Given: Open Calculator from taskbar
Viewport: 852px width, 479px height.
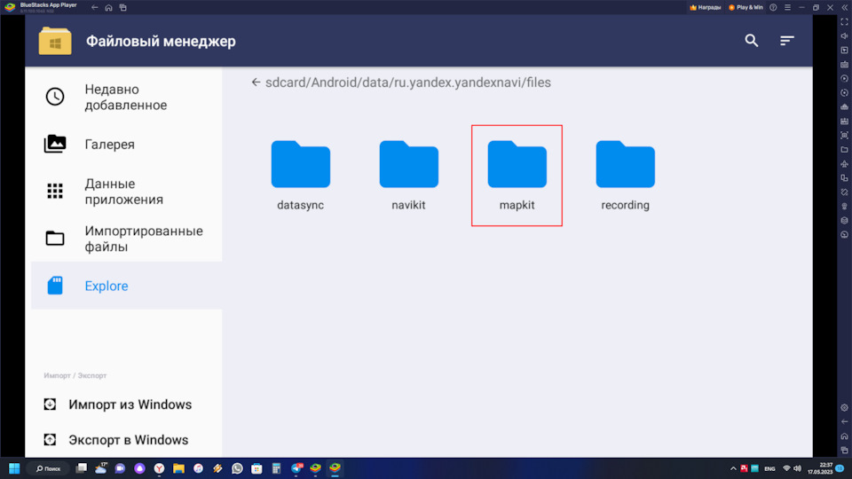Looking at the screenshot, I should point(276,468).
